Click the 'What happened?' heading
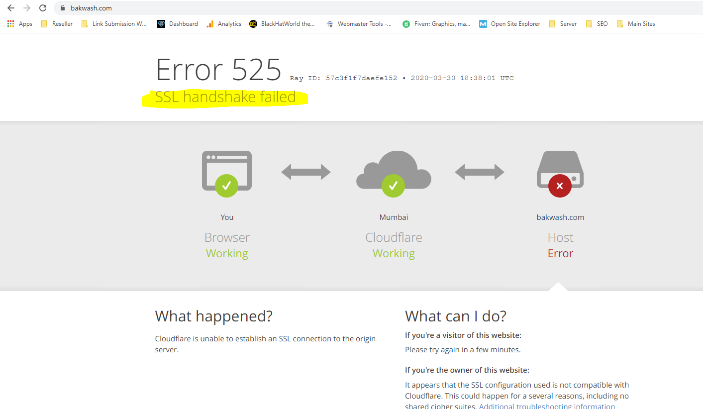 [214, 316]
